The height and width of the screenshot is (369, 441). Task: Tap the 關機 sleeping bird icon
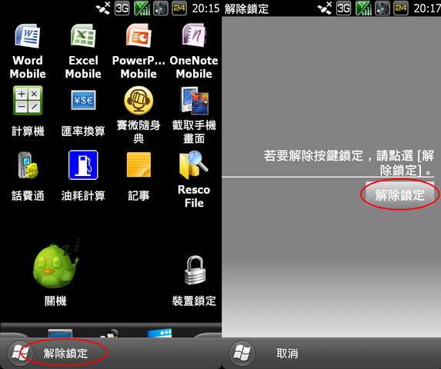pos(55,264)
